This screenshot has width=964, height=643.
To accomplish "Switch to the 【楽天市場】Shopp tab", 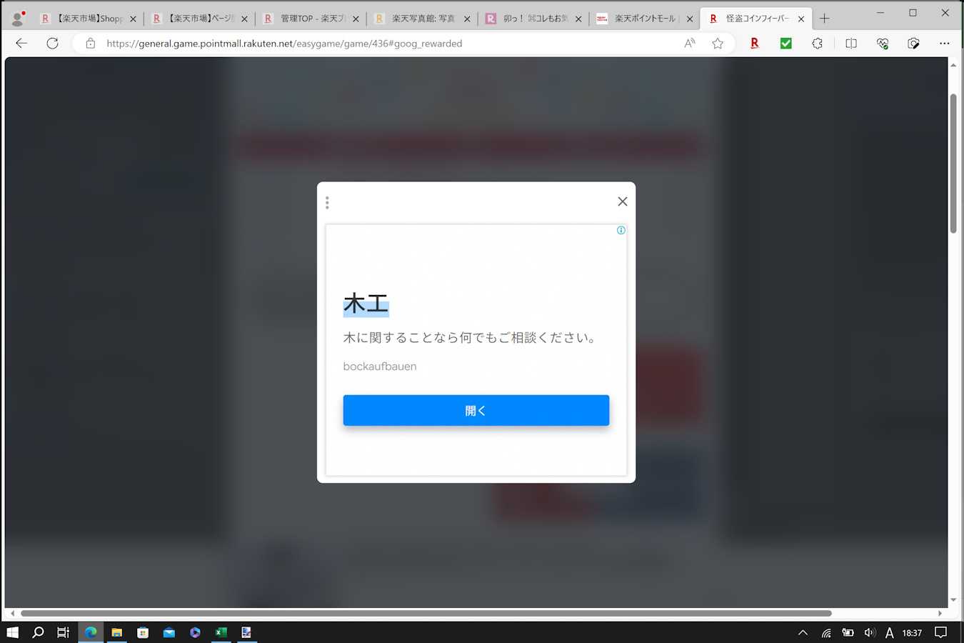I will 87,19.
